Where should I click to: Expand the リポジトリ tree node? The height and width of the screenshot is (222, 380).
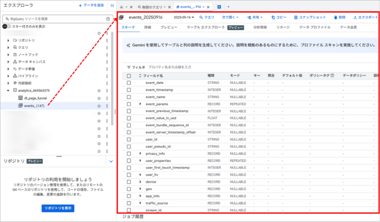coord(8,40)
